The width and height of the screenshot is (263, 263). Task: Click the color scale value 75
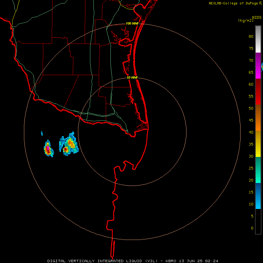[x=251, y=48]
